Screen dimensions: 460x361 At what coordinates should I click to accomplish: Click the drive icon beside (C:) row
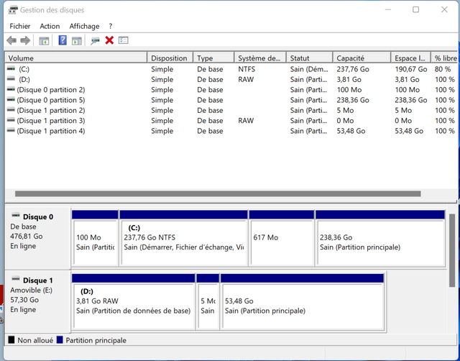(x=11, y=68)
